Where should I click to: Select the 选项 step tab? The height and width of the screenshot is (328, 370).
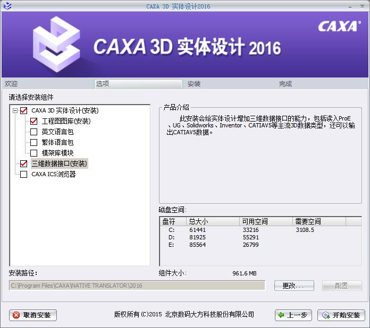[138, 84]
